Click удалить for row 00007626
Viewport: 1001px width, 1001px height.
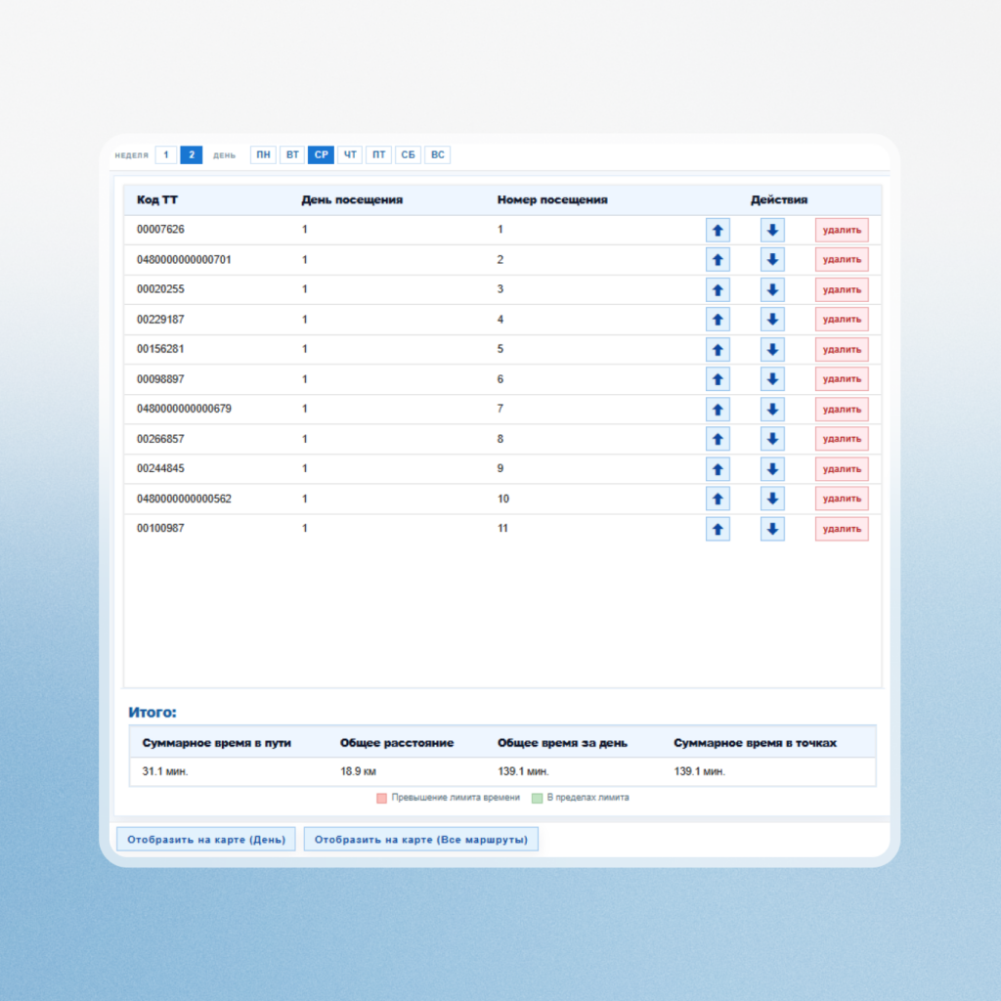pos(842,231)
